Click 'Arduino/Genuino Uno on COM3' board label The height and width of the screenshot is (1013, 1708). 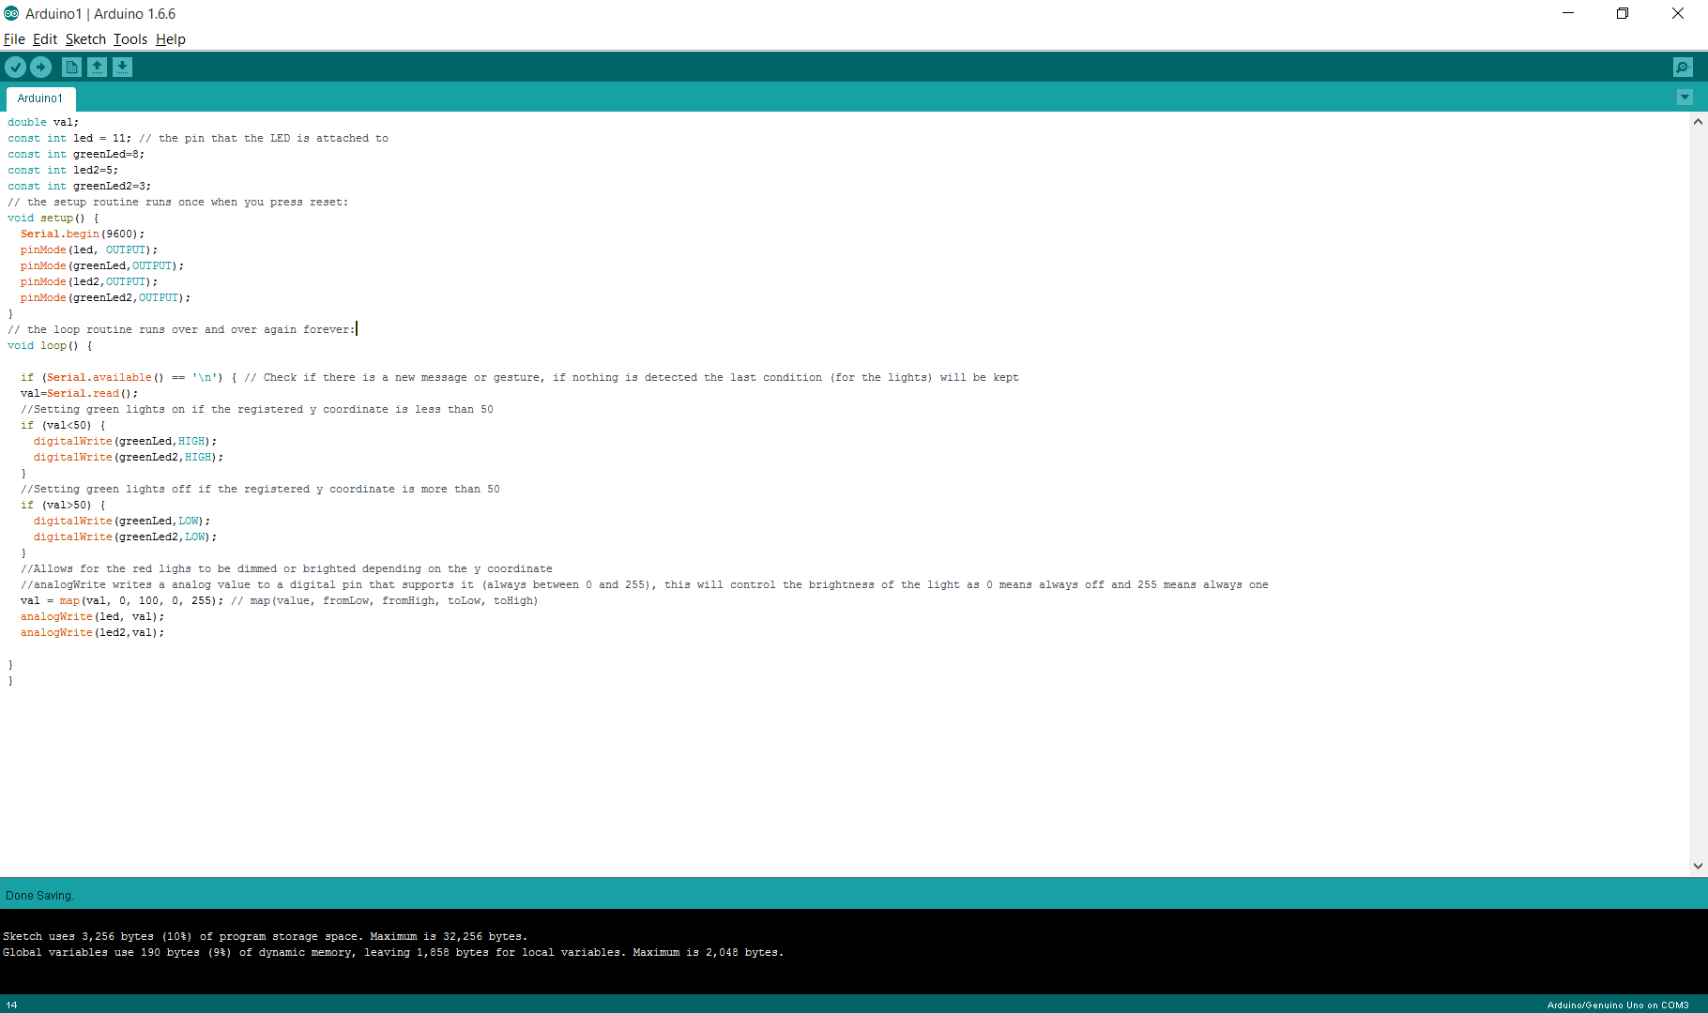click(1618, 1005)
